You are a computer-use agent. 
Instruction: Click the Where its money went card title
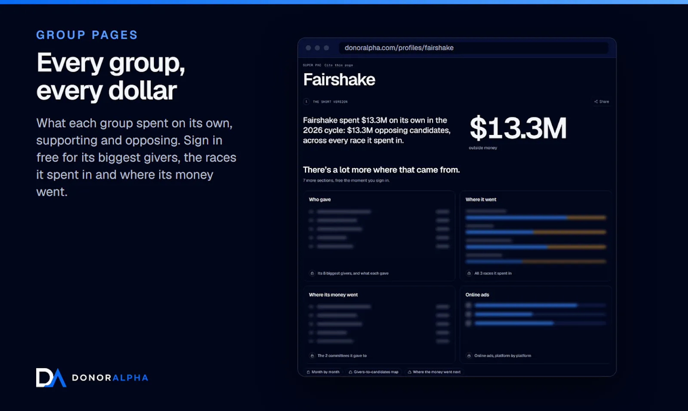pos(333,295)
